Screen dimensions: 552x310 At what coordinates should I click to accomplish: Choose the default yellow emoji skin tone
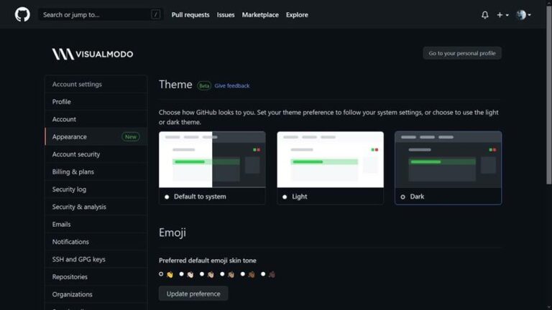click(161, 274)
